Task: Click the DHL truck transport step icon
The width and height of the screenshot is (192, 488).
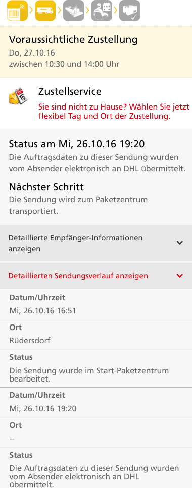Action: click(x=45, y=11)
